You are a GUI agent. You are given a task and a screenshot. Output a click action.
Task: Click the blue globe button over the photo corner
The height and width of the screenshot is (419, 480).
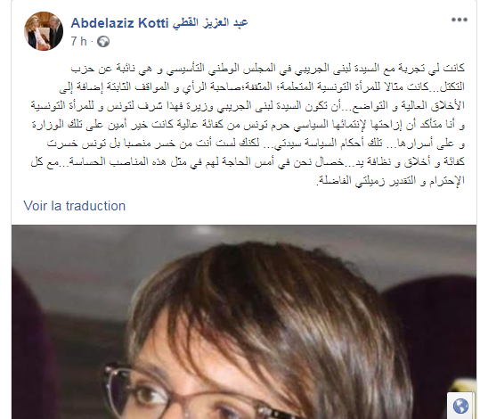point(460,406)
